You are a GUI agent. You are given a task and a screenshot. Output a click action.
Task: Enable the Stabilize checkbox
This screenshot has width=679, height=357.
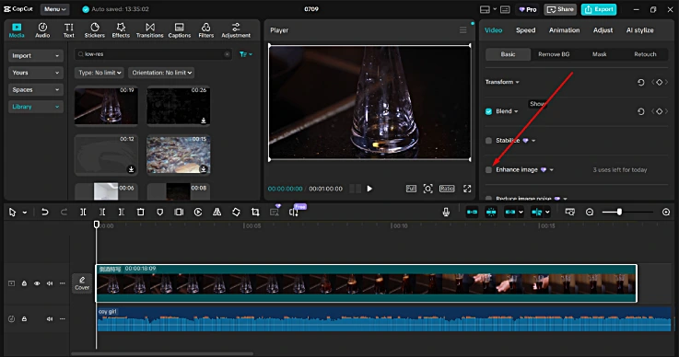click(x=488, y=141)
